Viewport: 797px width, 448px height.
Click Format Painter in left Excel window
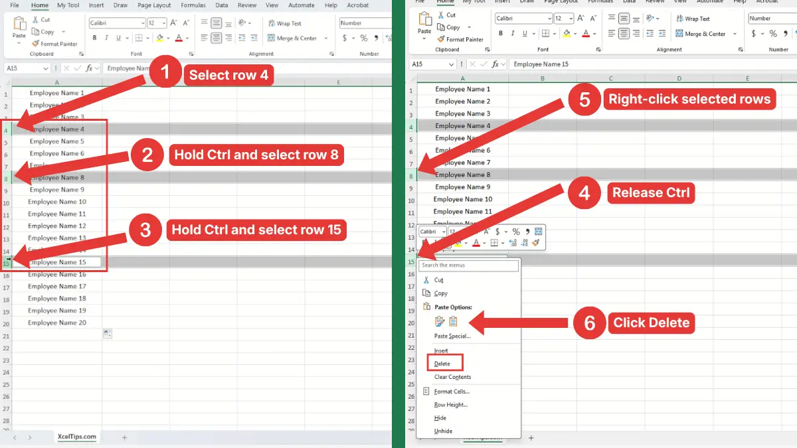54,44
